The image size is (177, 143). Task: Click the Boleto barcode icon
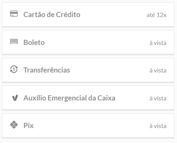pos(14,42)
